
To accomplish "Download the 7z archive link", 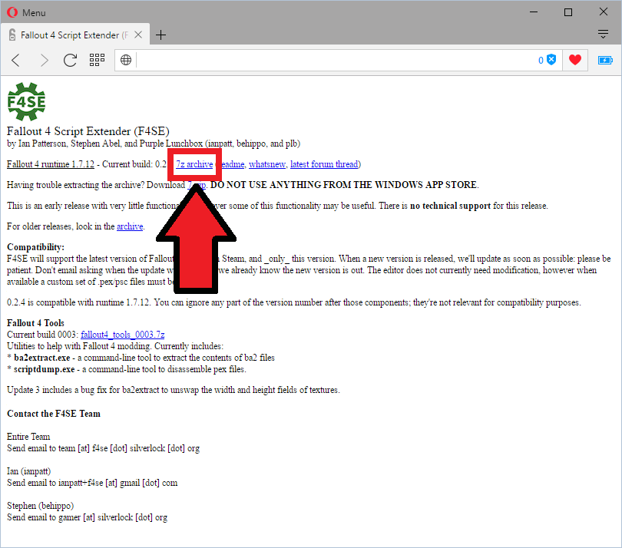I will (194, 164).
